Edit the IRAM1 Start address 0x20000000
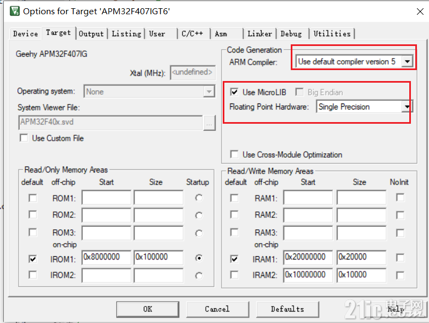Image resolution: width=429 pixels, height=323 pixels. pyautogui.click(x=308, y=257)
